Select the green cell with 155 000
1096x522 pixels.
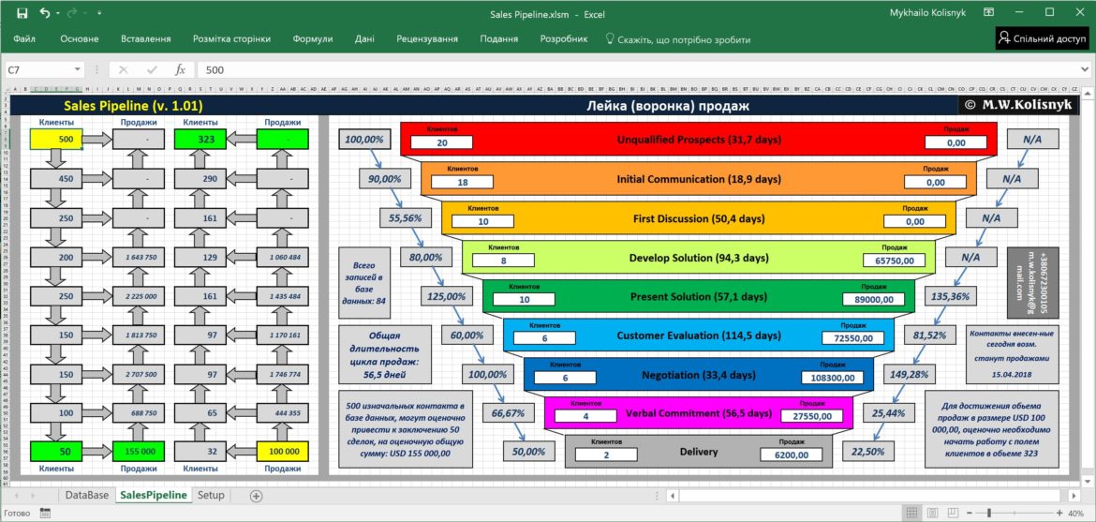coord(139,452)
